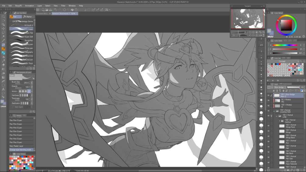Open the Glow dodge blending mode dropdown
The width and height of the screenshot is (306, 172).
click(x=280, y=87)
